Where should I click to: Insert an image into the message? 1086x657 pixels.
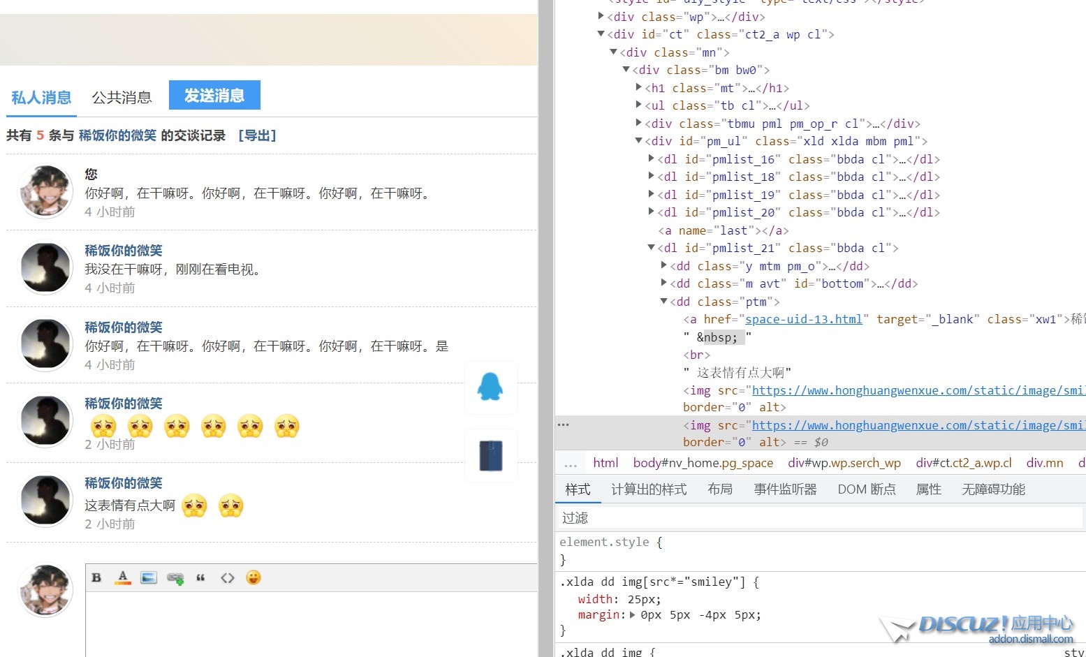148,577
